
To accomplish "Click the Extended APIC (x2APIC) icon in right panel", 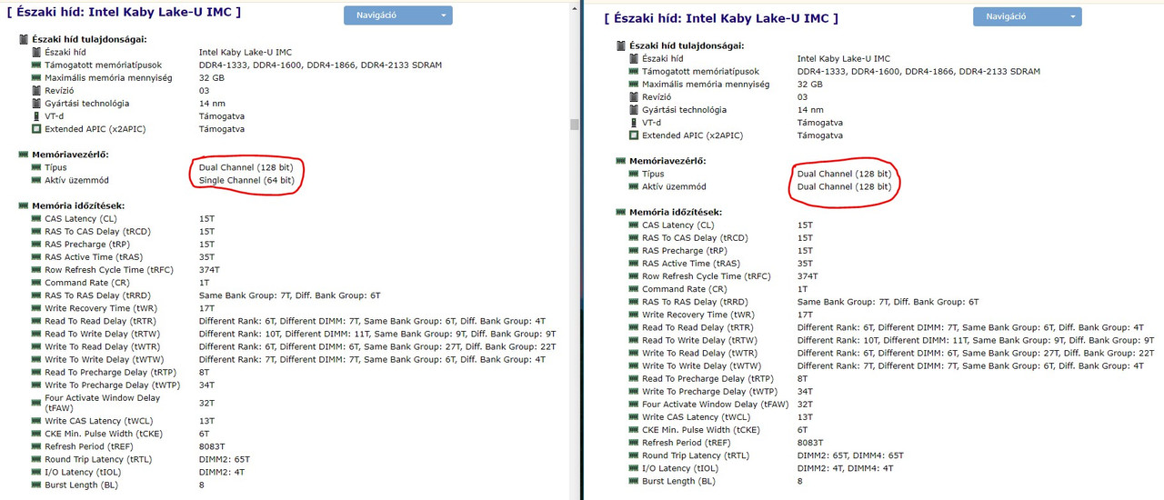I will [634, 135].
